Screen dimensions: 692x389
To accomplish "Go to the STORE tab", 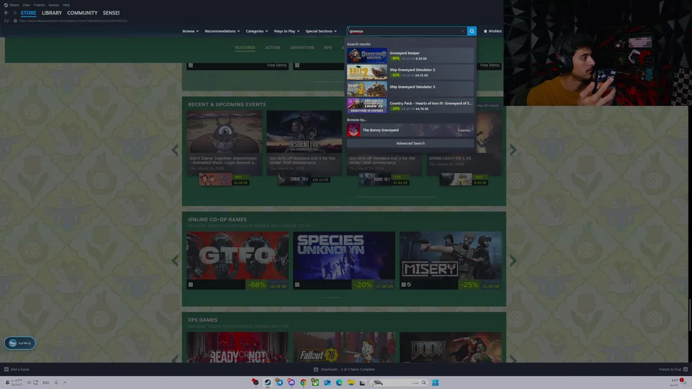I will pyautogui.click(x=29, y=13).
